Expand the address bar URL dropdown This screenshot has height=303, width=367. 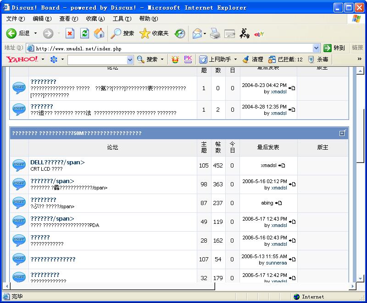point(316,49)
